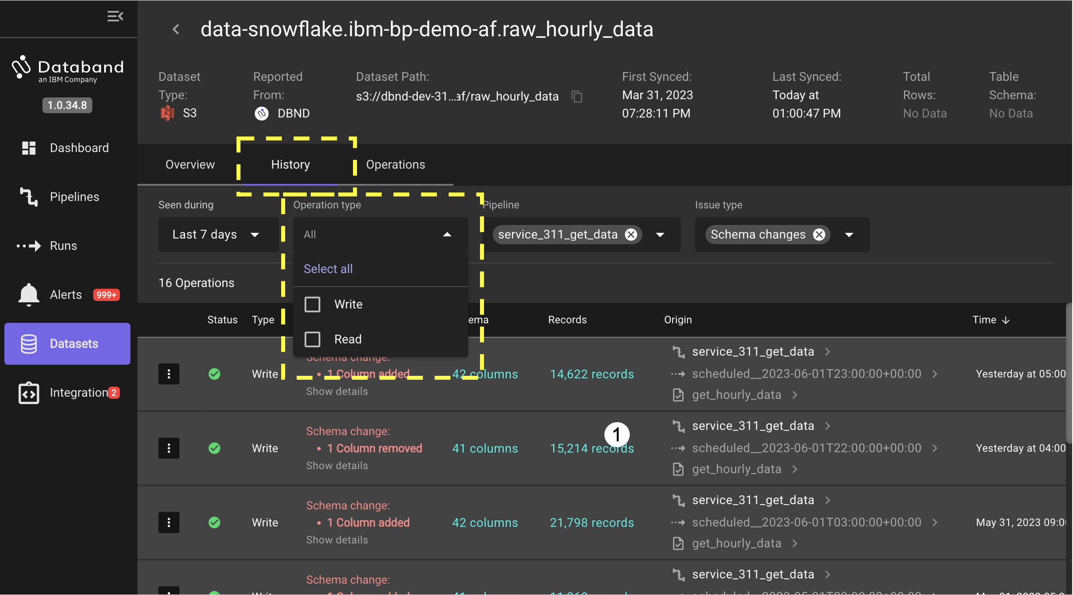Expand the Issue type dropdown arrow
Image resolution: width=1073 pixels, height=595 pixels.
coord(849,235)
